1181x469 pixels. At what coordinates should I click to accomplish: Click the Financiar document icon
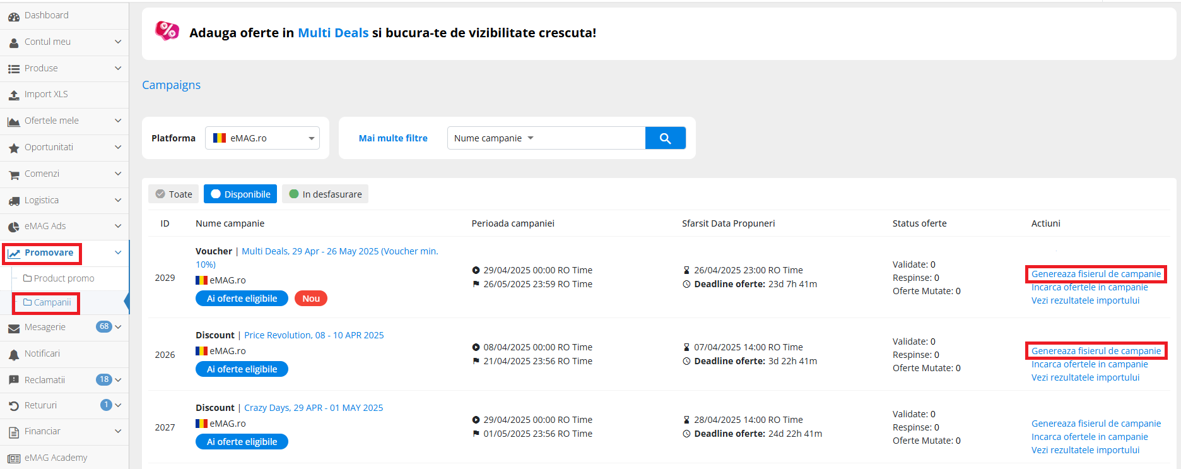click(x=14, y=432)
